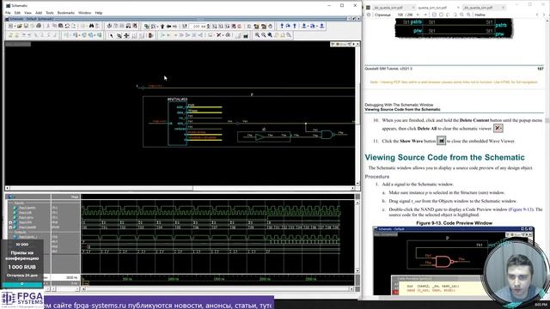
Task: Click the Run simulation icon
Action: (x=214, y=26)
